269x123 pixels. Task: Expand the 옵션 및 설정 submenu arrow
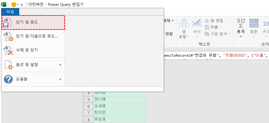coord(60,65)
